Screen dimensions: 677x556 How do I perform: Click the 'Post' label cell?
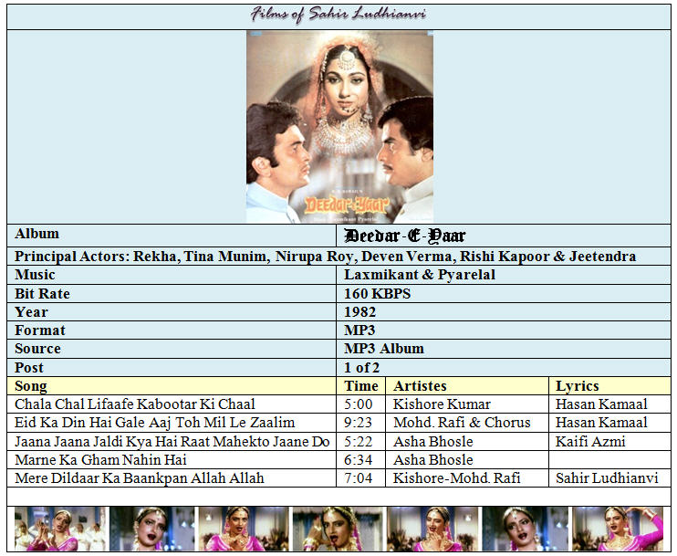coord(172,368)
